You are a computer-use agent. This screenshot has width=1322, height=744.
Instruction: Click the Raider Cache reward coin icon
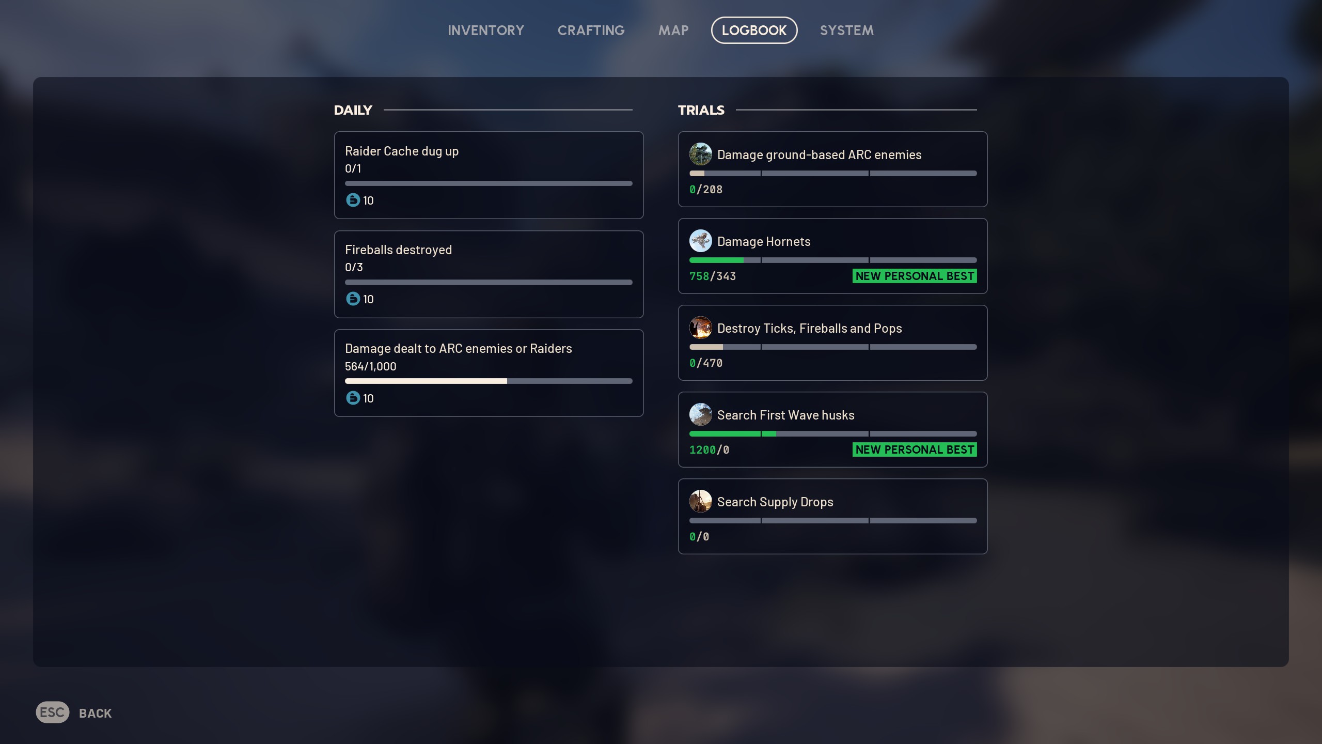click(353, 200)
